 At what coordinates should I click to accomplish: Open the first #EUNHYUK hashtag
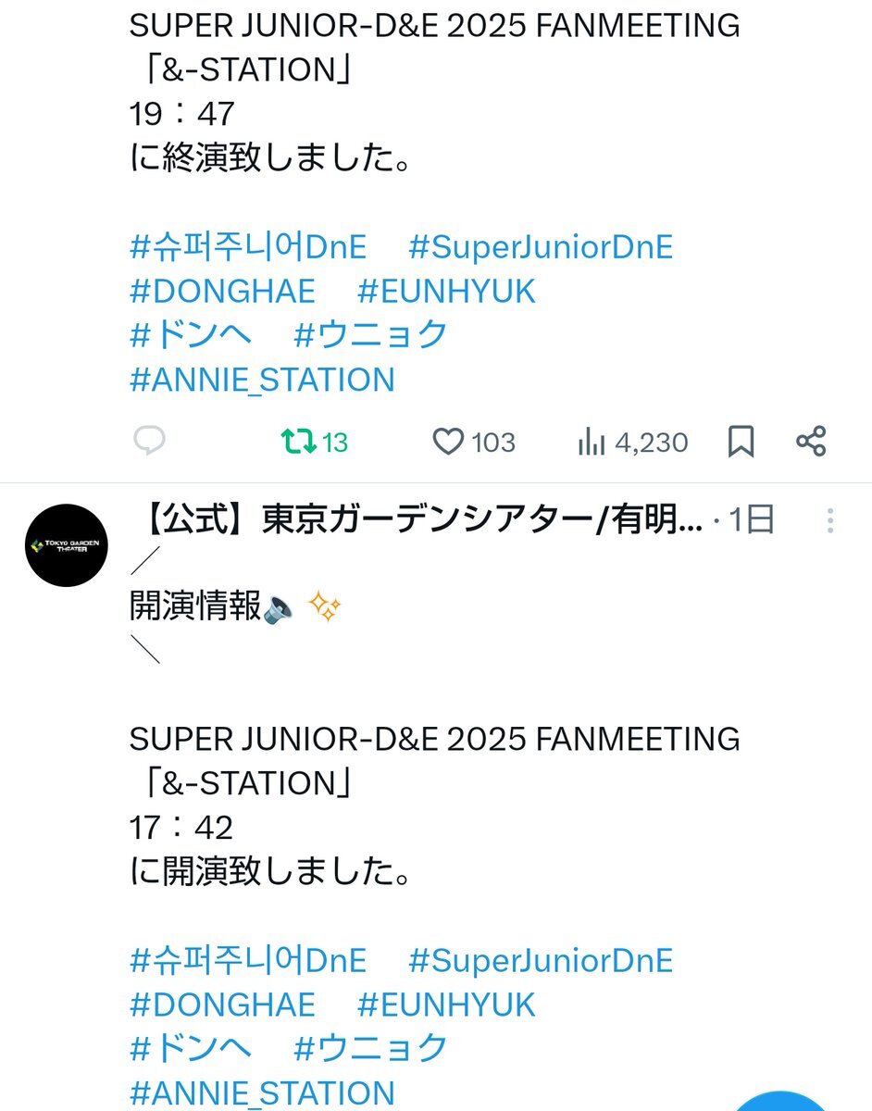(x=446, y=292)
